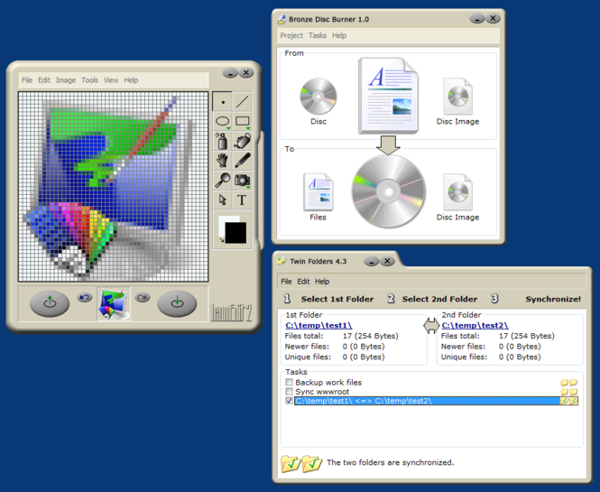This screenshot has height=492, width=600.
Task: Click folder icons on Sync wwwroot row
Action: (569, 392)
